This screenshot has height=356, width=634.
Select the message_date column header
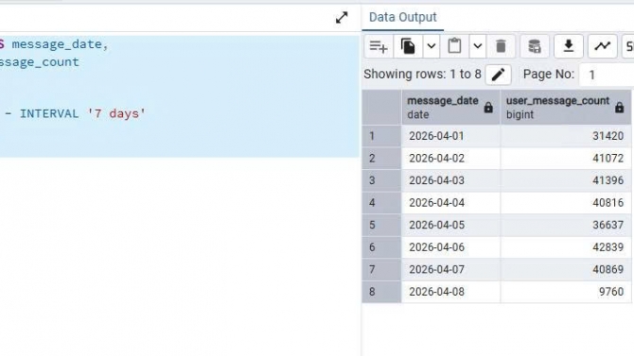click(450, 108)
